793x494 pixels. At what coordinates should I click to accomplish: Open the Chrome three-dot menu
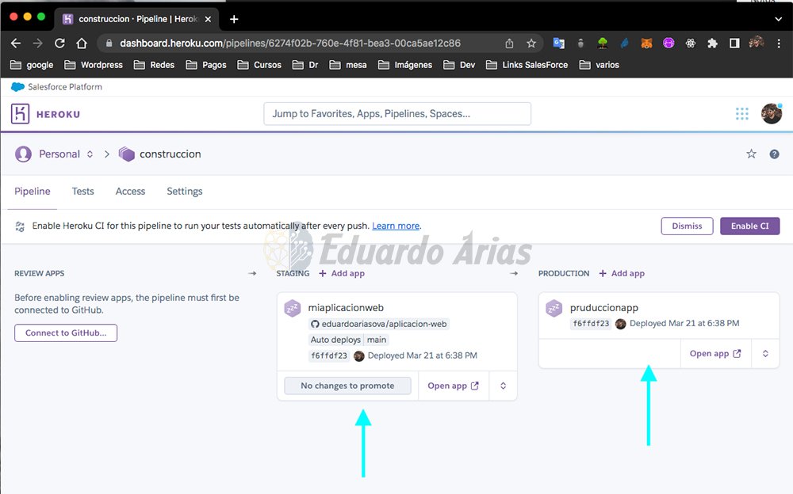tap(779, 44)
